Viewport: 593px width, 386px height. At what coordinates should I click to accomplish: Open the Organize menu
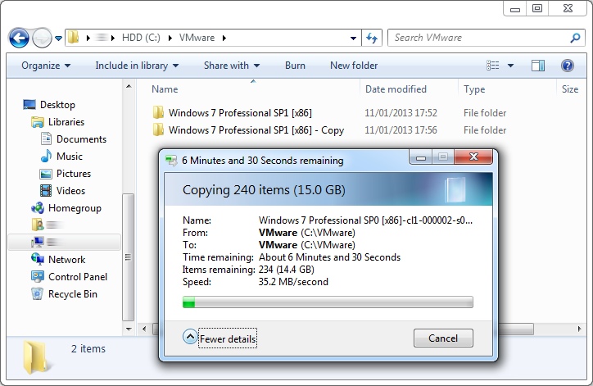pyautogui.click(x=46, y=66)
